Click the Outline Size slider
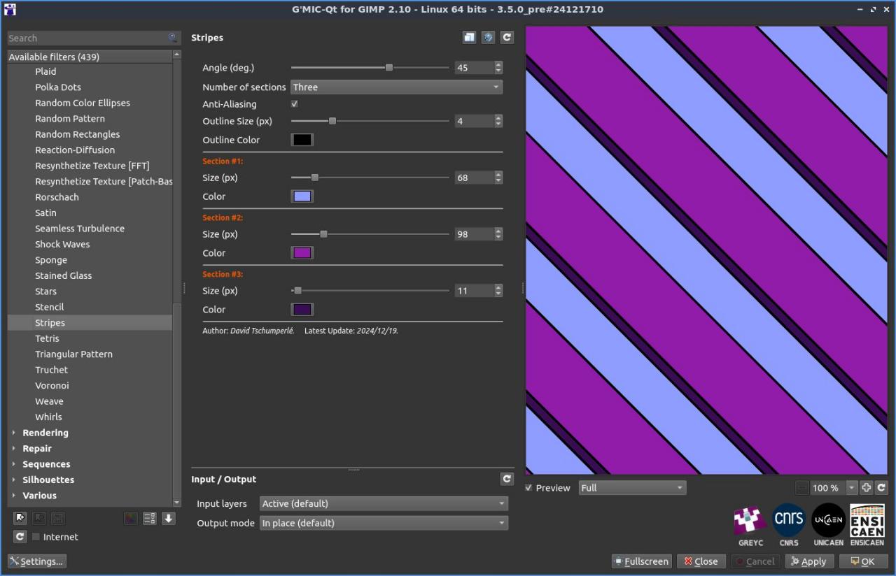The width and height of the screenshot is (896, 576). pos(370,121)
